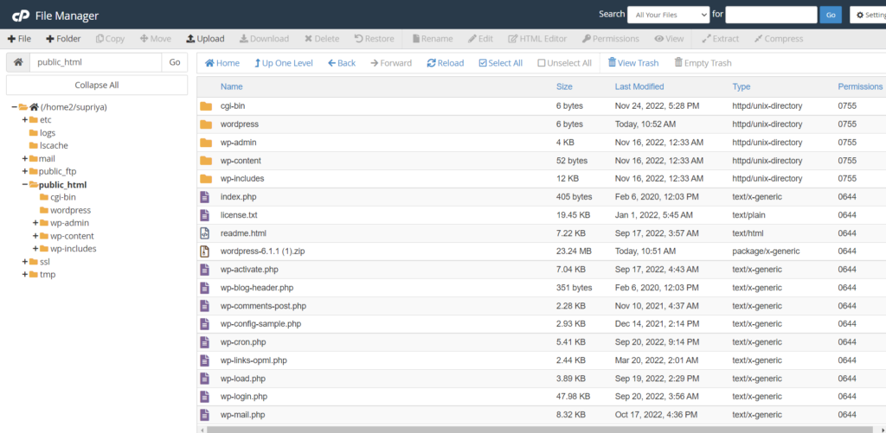Viewport: 886px width, 433px height.
Task: Expand the ssl folder in tree
Action: (x=25, y=261)
